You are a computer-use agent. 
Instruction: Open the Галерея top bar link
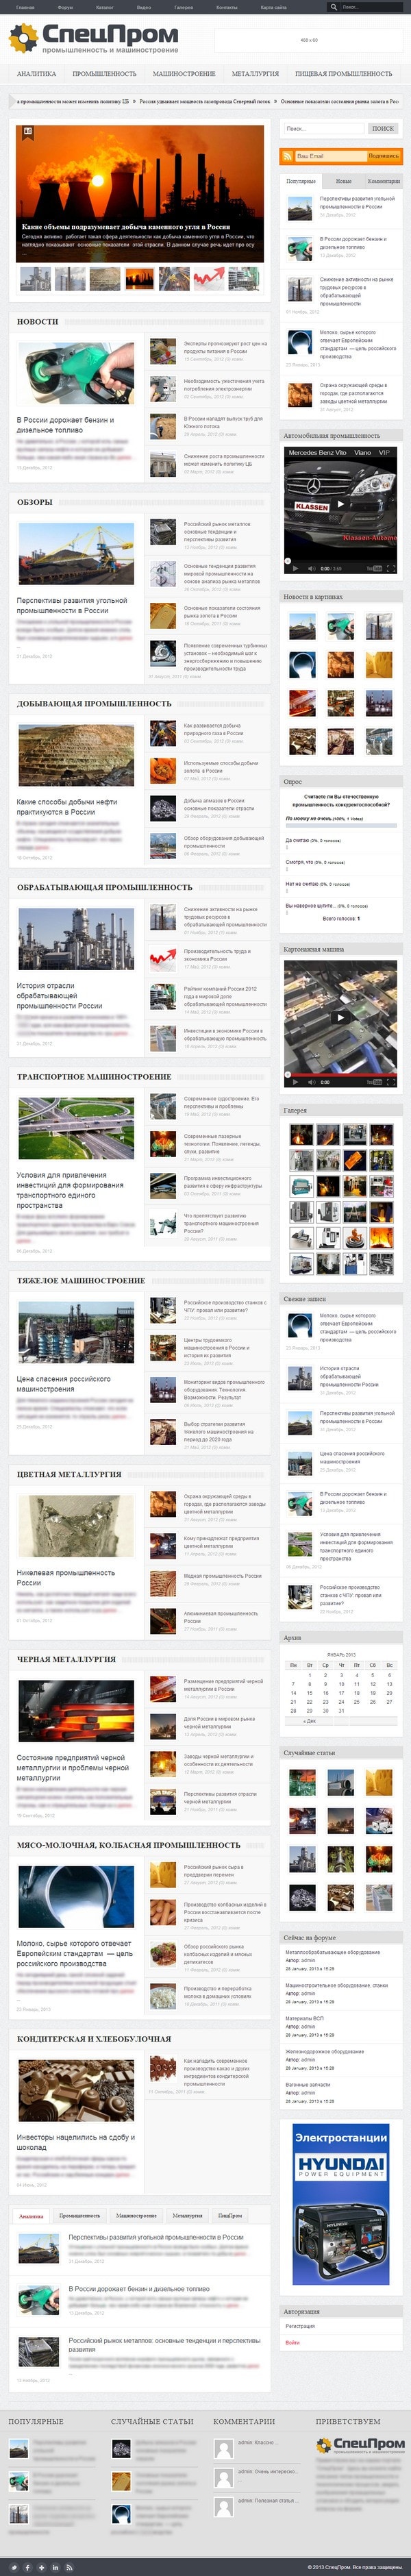[x=183, y=7]
